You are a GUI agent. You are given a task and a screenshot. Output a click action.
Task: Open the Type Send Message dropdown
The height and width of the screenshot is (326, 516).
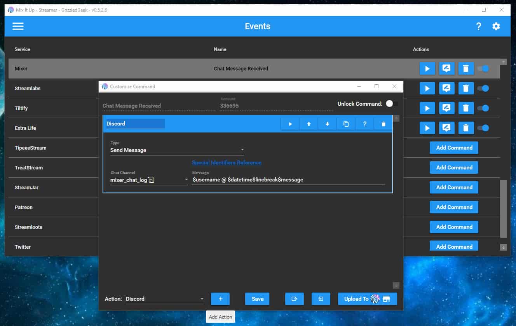[x=177, y=150]
